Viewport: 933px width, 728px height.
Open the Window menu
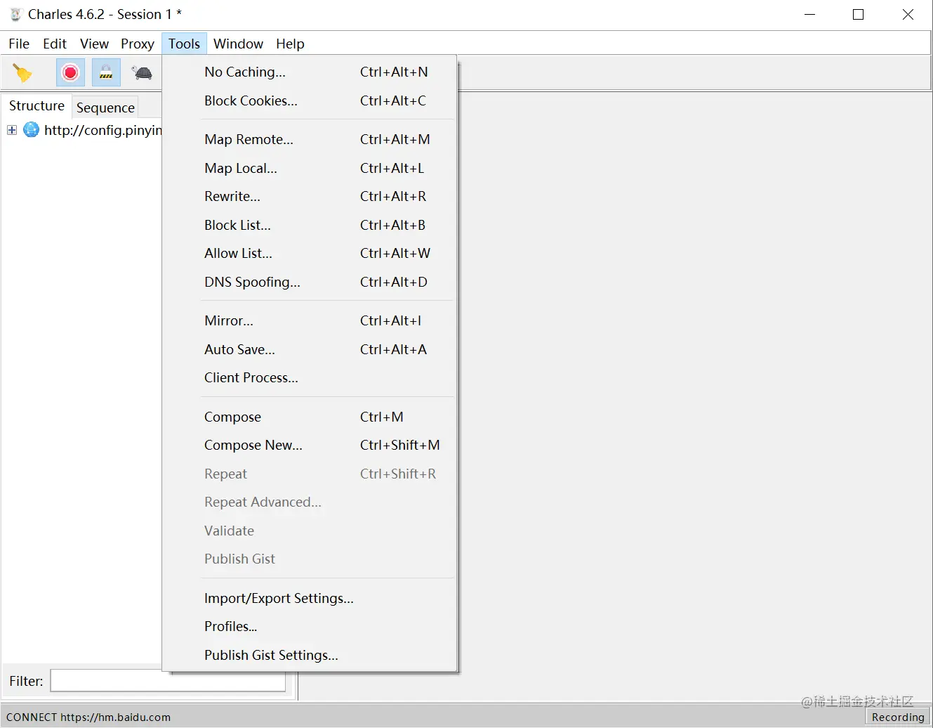(238, 44)
